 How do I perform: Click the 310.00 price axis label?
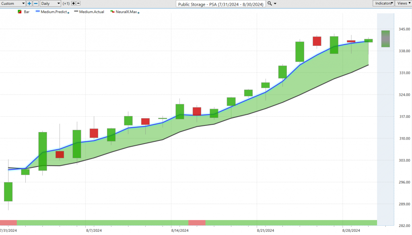(x=404, y=138)
